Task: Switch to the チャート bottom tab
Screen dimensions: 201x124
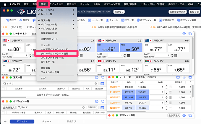Action: [47, 121]
